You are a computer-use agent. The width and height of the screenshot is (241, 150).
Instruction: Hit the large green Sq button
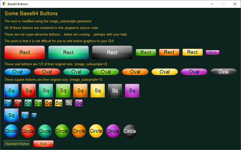pyautogui.click(x=63, y=91)
